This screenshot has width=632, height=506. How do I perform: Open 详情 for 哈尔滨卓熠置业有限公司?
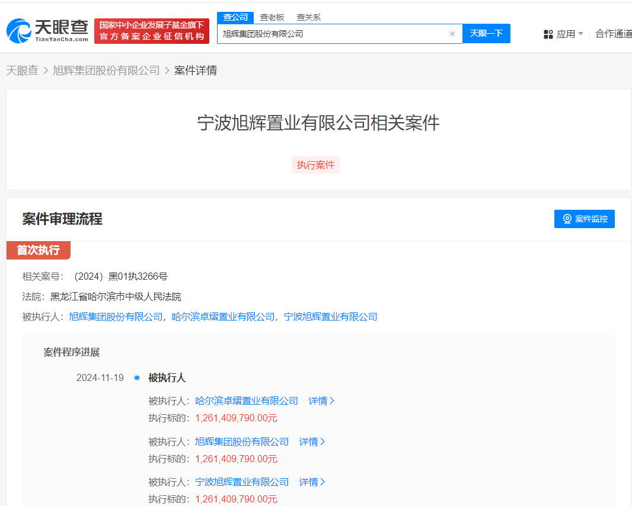pos(321,401)
